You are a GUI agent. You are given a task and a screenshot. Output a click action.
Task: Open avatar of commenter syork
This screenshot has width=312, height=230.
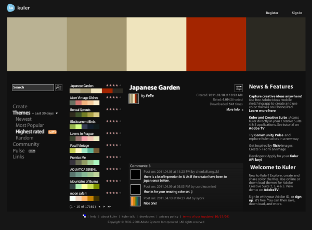[136, 201]
